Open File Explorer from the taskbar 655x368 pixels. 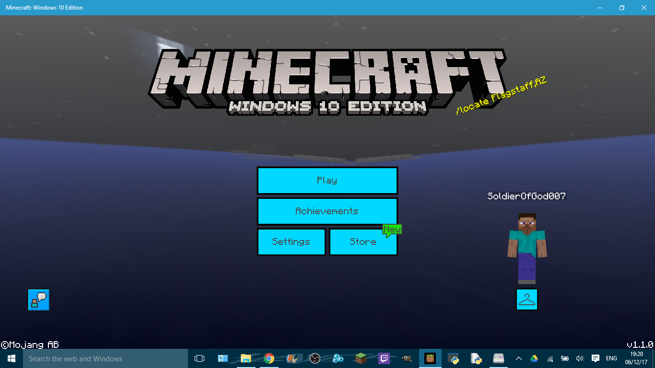click(x=246, y=358)
